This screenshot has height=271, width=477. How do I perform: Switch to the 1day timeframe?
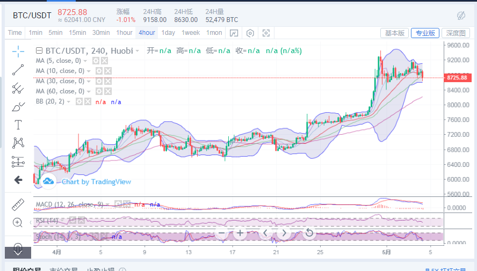[168, 33]
